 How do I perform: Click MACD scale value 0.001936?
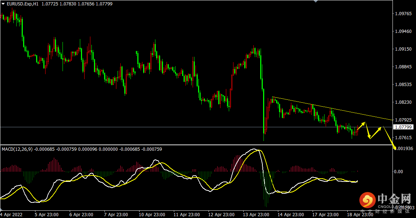click(404, 149)
